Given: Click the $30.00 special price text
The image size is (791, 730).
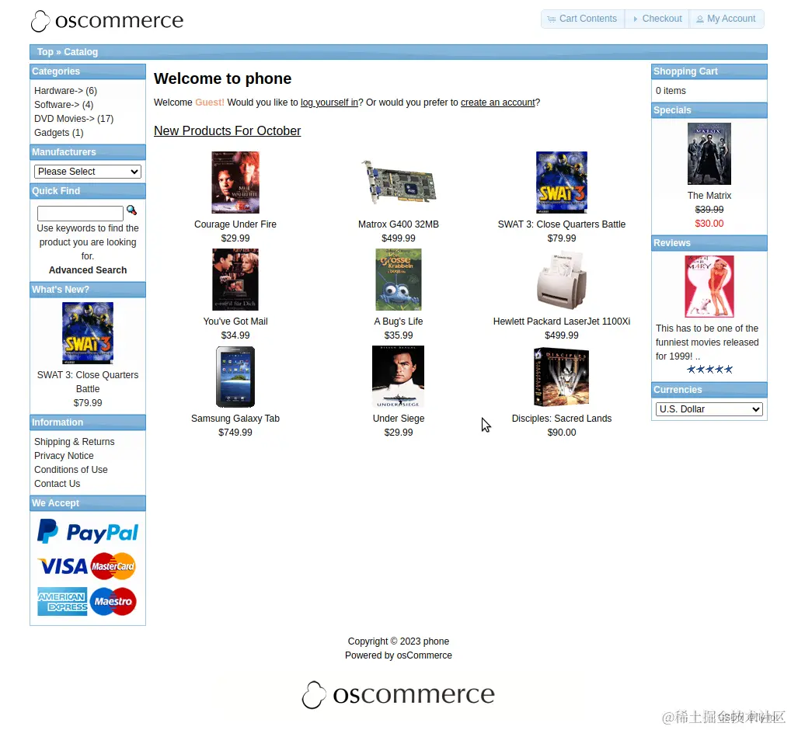Looking at the screenshot, I should 709,224.
